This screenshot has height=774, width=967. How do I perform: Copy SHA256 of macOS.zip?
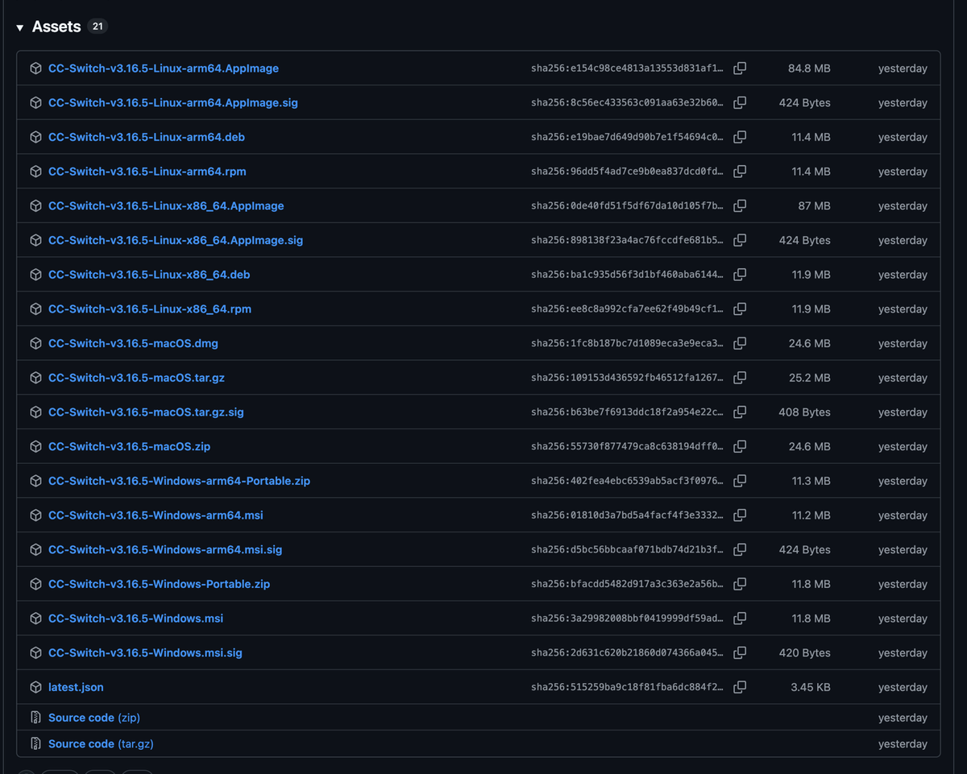coord(740,446)
